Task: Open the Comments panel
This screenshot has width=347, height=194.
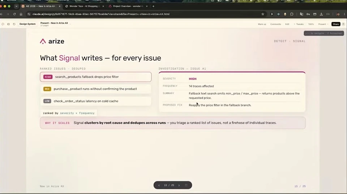Action: pos(275,24)
